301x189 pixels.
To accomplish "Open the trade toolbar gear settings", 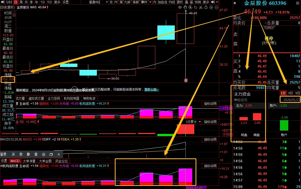I will pos(44,154).
